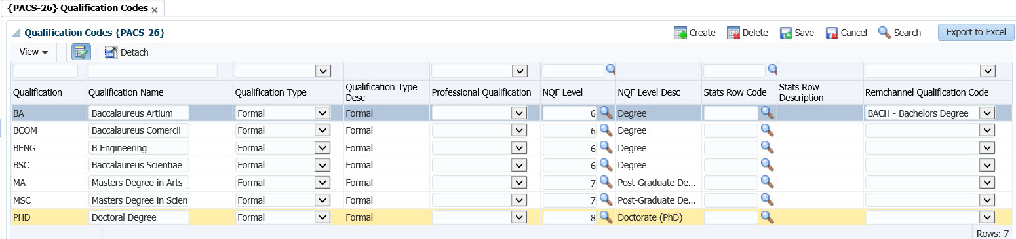Click the Qualification filter text box
This screenshot has width=1016, height=239.
pyautogui.click(x=45, y=71)
